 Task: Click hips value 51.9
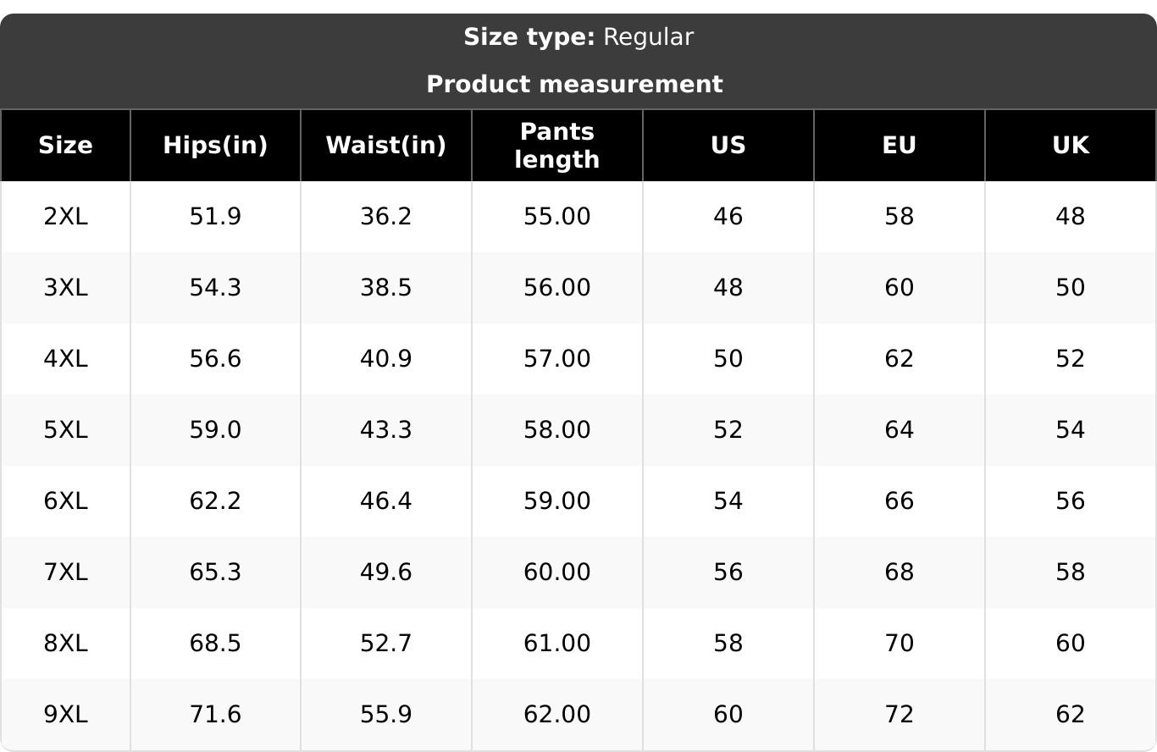coord(215,217)
